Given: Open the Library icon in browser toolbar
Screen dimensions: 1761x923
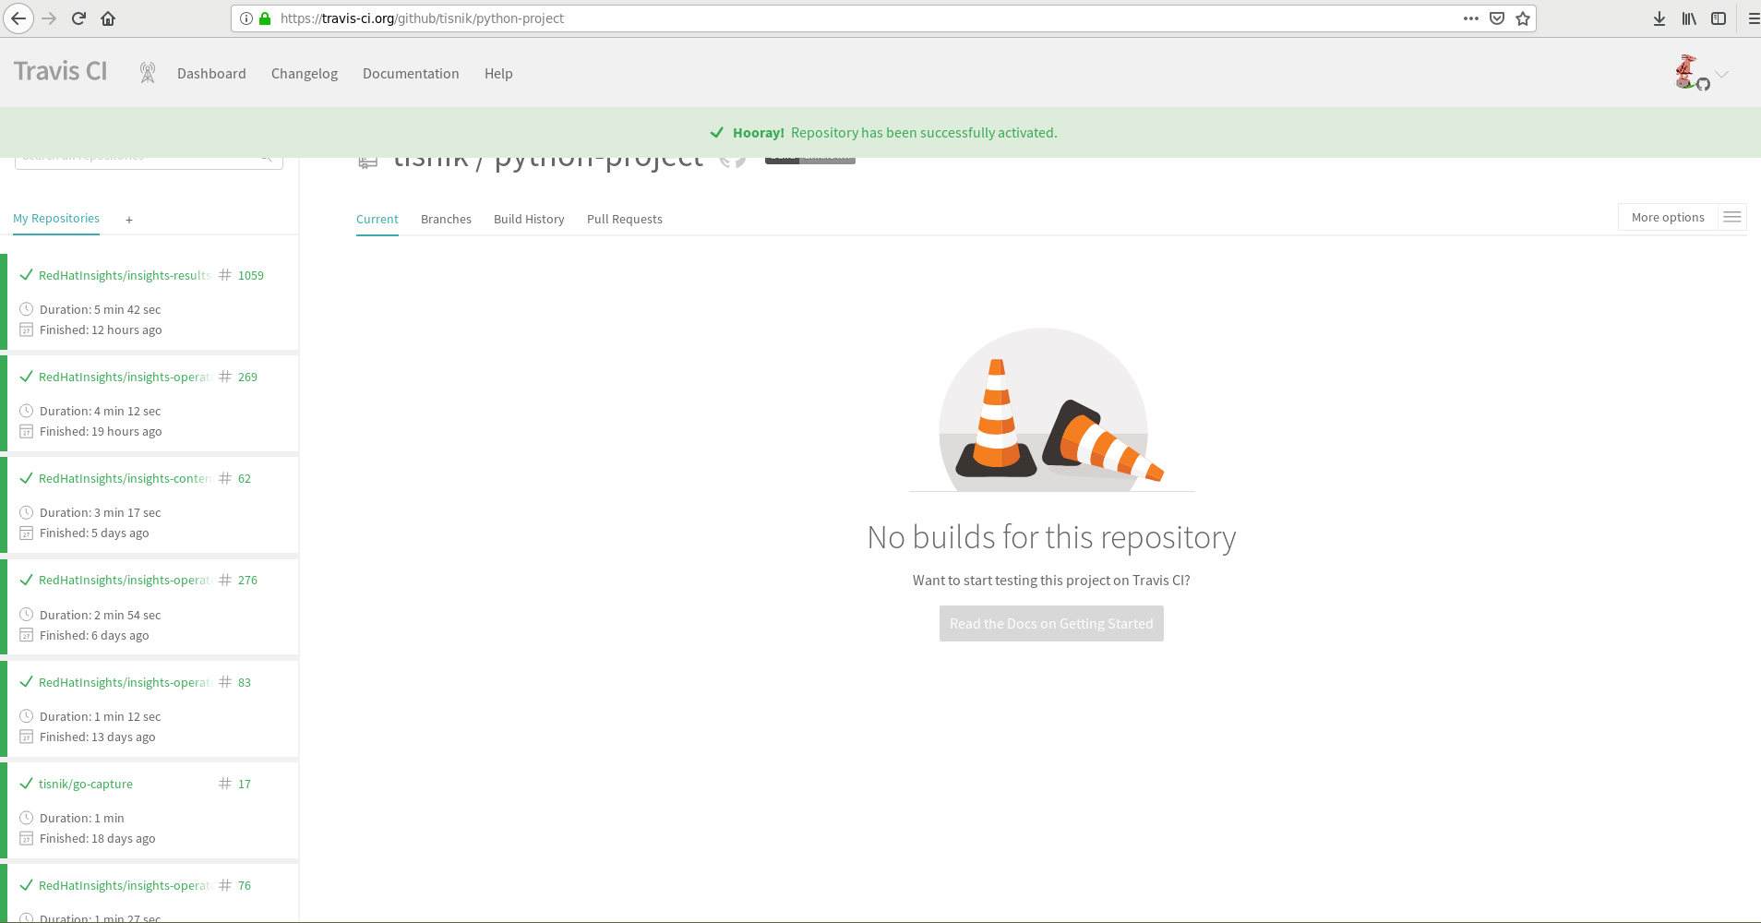Looking at the screenshot, I should (x=1689, y=18).
